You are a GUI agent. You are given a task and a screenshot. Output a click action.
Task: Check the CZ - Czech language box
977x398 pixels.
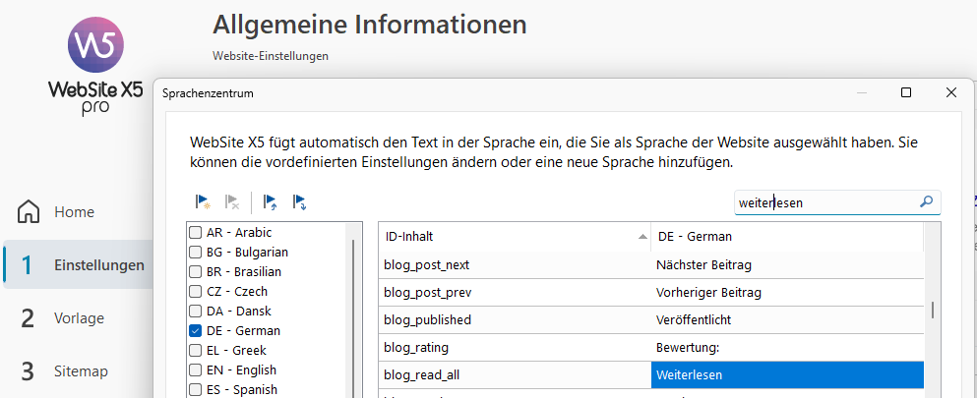tap(196, 292)
